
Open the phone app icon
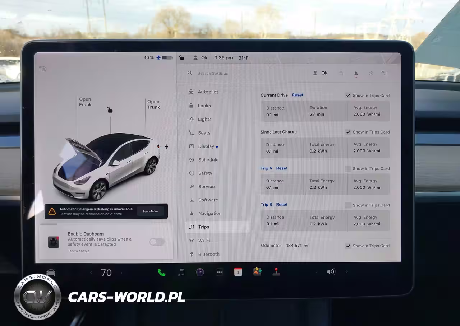click(x=161, y=273)
